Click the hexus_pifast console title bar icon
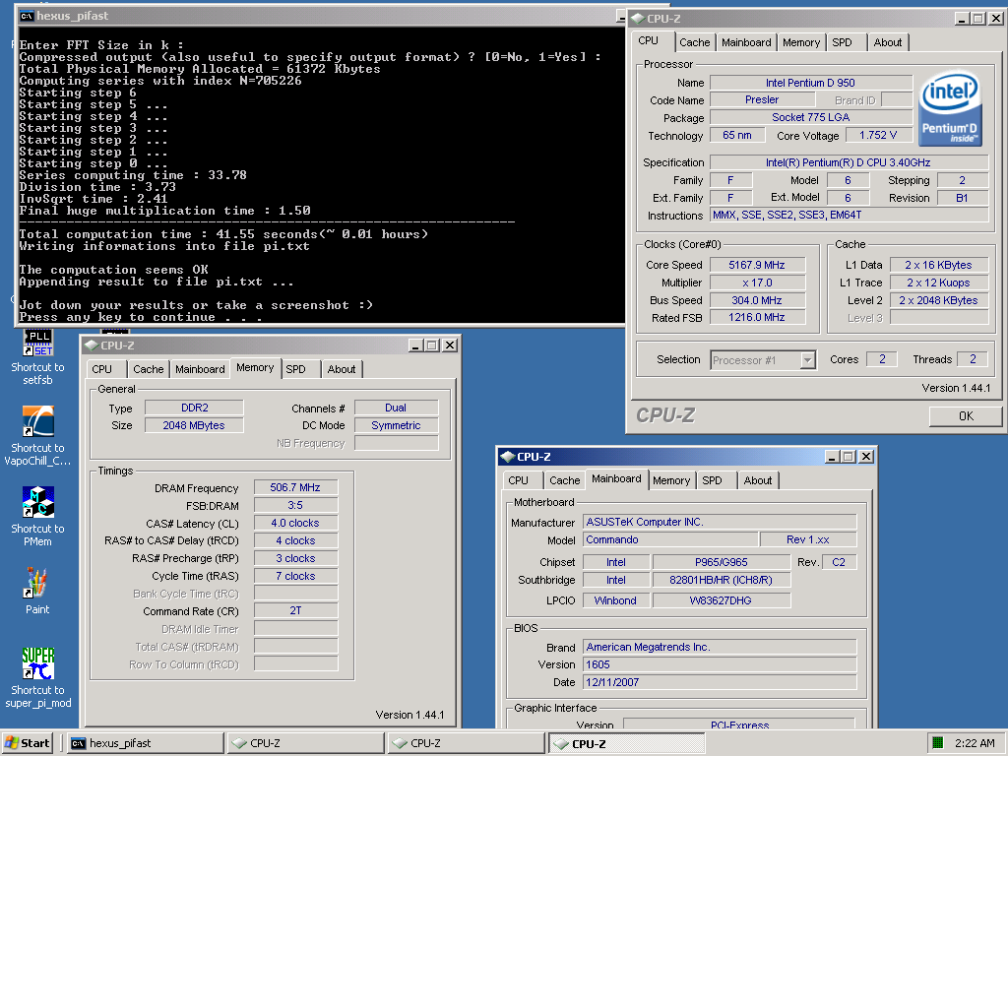The image size is (1008, 1008). (x=27, y=16)
